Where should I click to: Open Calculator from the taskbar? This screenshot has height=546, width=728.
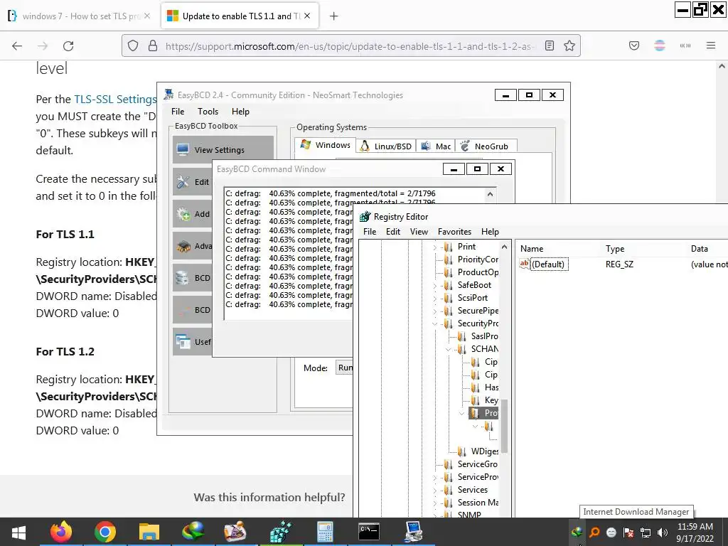325,532
